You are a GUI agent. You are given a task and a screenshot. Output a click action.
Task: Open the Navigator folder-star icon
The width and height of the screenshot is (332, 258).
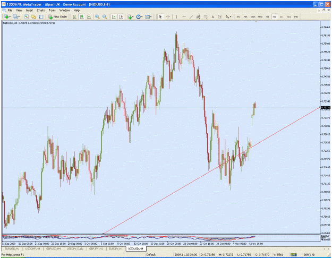pyautogui.click(x=33, y=16)
